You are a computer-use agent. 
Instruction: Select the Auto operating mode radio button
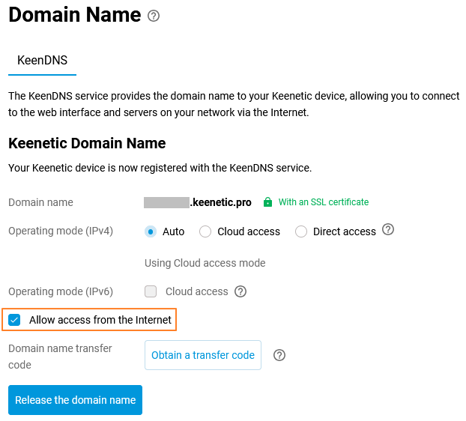point(151,231)
